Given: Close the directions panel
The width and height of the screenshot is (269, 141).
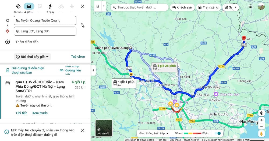Looking at the screenshot, I should 83,6.
